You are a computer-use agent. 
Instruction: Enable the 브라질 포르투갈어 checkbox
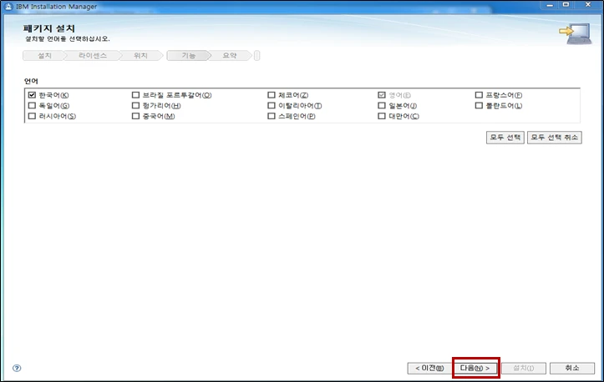coord(136,95)
